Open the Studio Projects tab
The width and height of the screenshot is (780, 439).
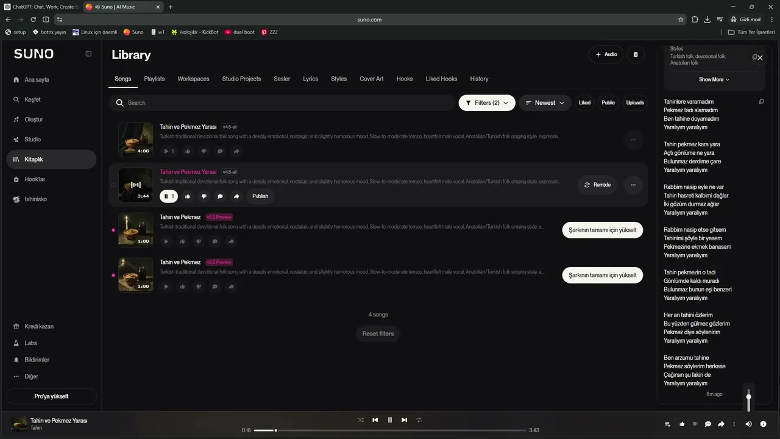click(x=241, y=79)
